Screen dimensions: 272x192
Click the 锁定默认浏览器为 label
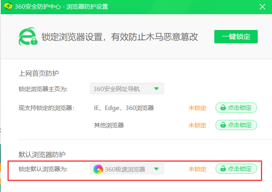[x=43, y=169]
